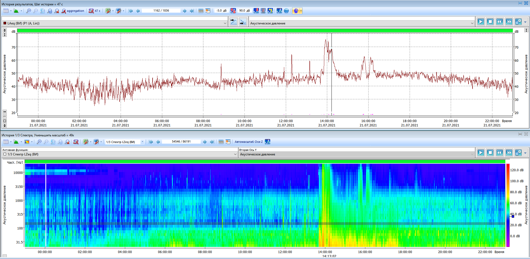530x259 pixels.
Task: Click the rising curve marker icon
Action: point(233,22)
